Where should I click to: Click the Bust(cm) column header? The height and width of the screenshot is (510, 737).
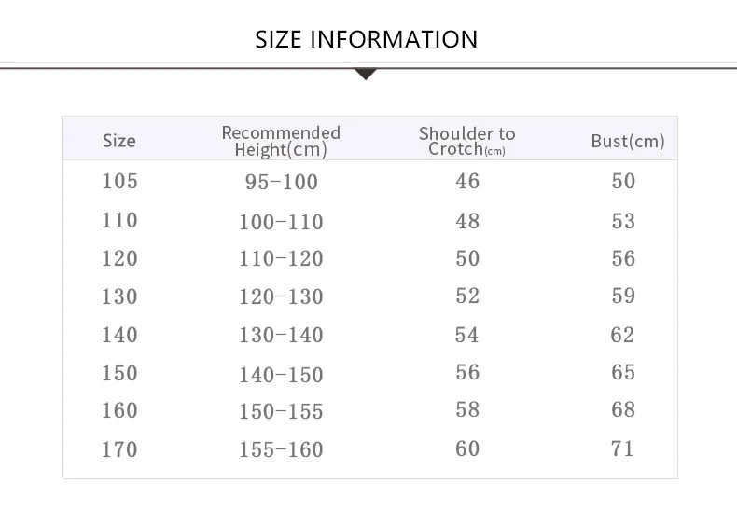(628, 142)
